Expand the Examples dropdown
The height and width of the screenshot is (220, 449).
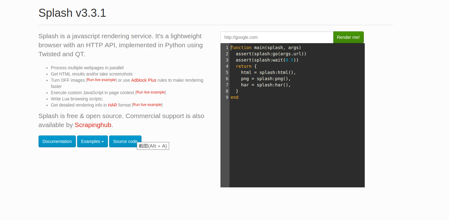pos(92,141)
